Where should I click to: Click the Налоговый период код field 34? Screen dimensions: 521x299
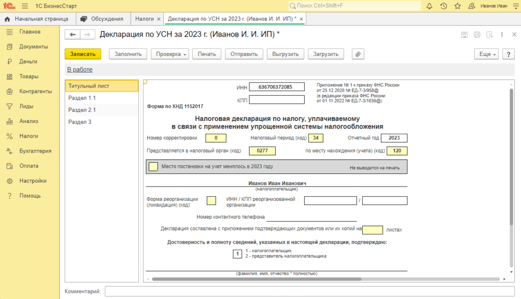[315, 138]
